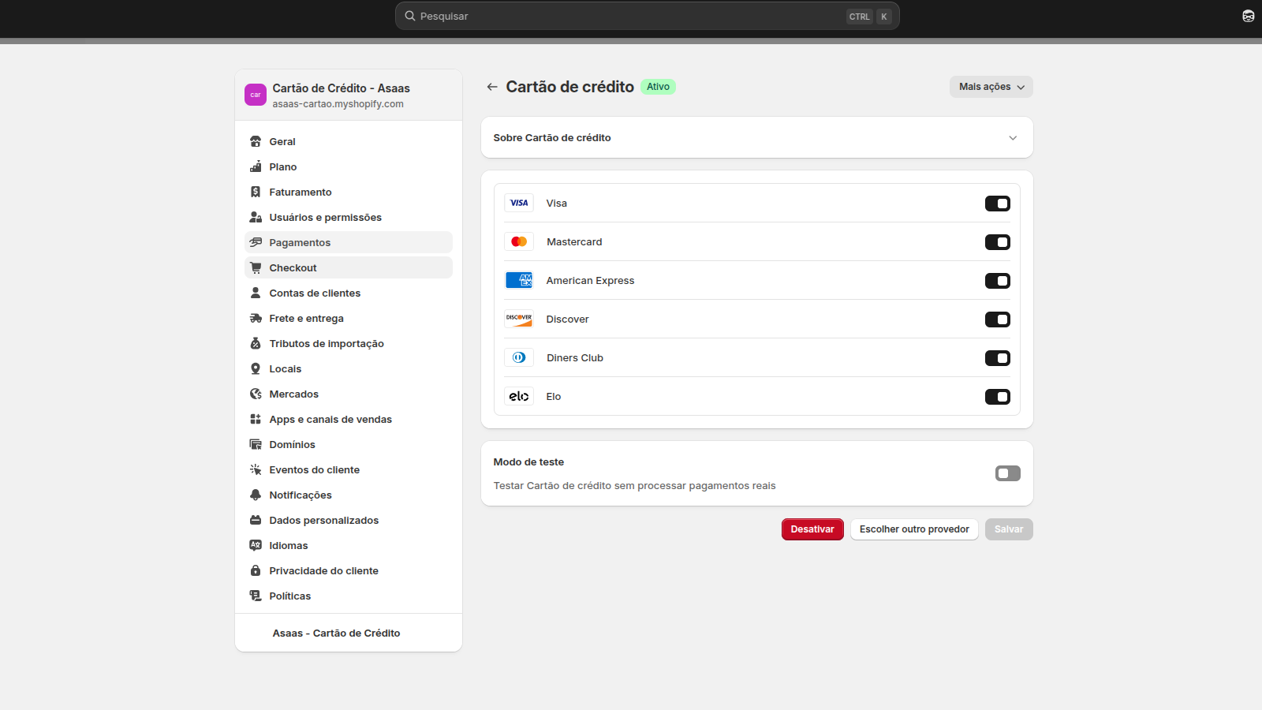The image size is (1262, 710).
Task: Click the red Desativar button
Action: (812, 529)
